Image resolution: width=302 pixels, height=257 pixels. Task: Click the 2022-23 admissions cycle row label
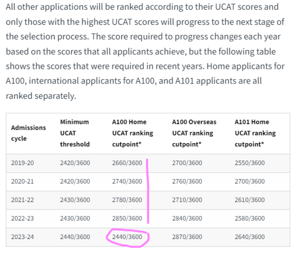point(23,218)
